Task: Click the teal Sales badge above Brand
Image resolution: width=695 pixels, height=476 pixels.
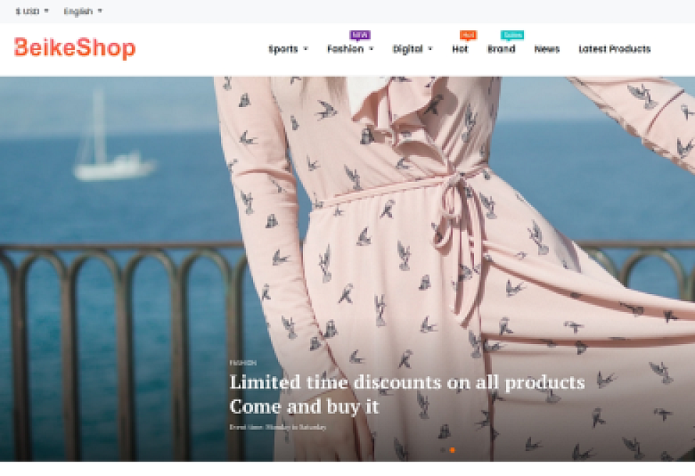Action: tap(512, 35)
